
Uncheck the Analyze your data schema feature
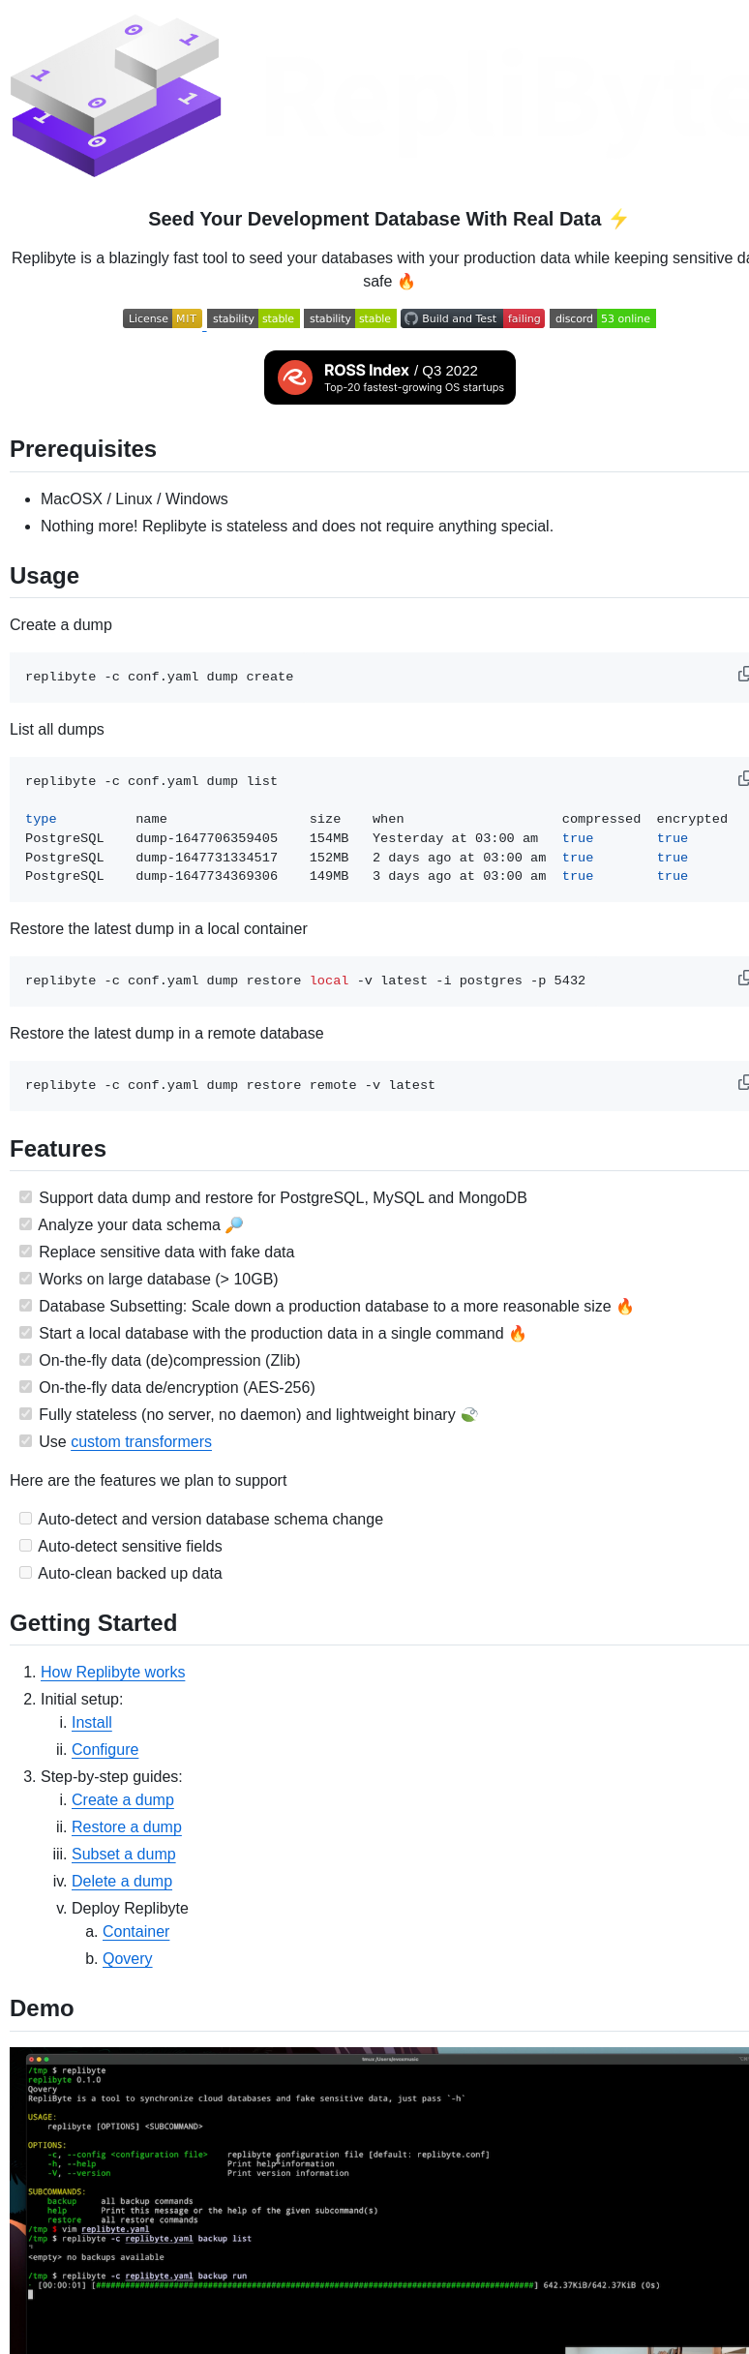(25, 1223)
